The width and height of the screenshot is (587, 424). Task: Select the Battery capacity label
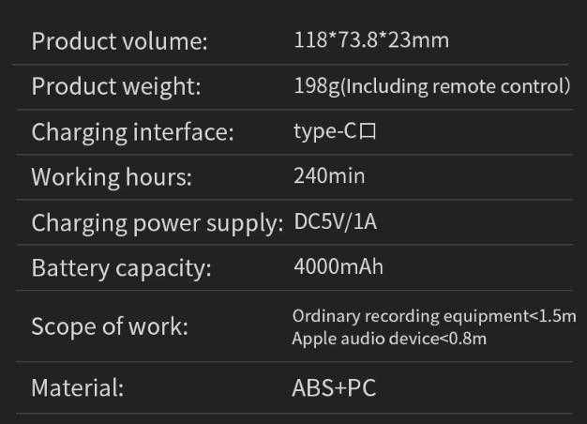[122, 267]
